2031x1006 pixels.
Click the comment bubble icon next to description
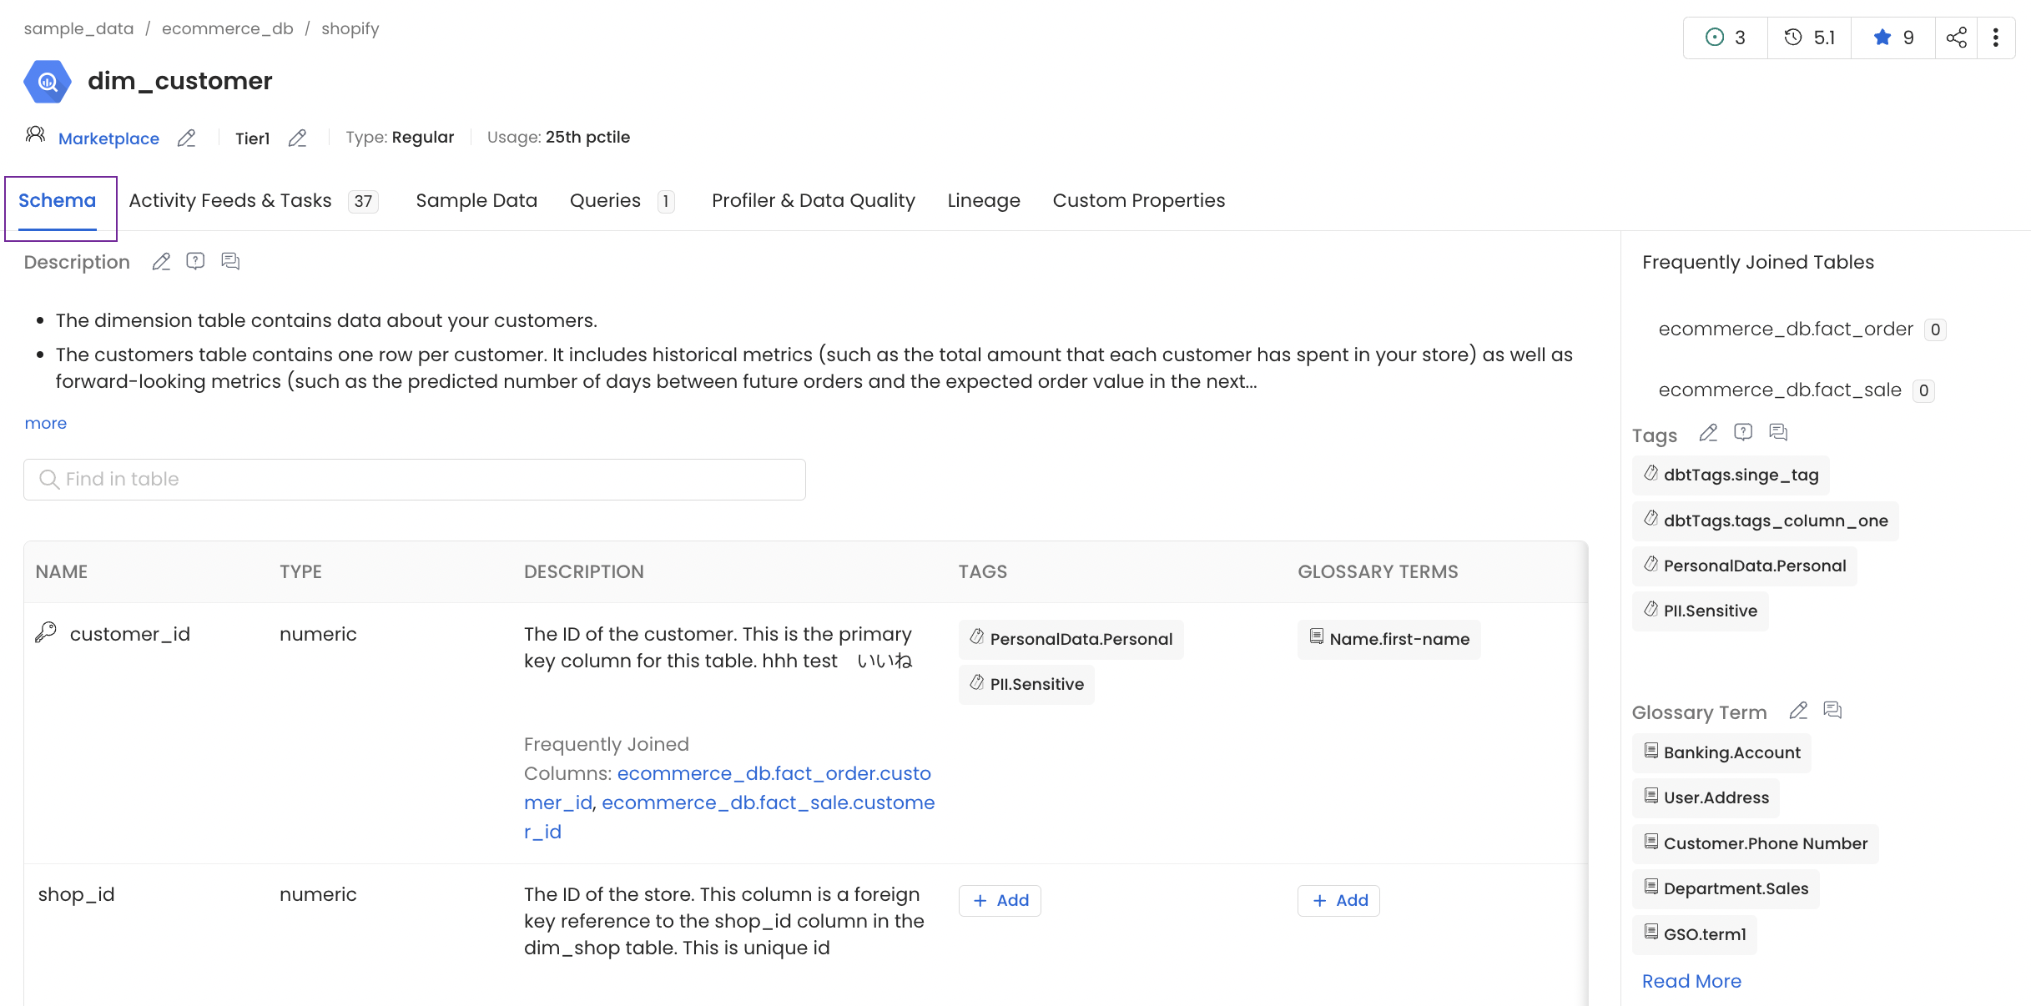point(232,260)
